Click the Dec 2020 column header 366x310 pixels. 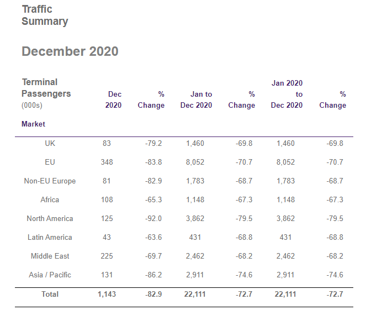114,100
